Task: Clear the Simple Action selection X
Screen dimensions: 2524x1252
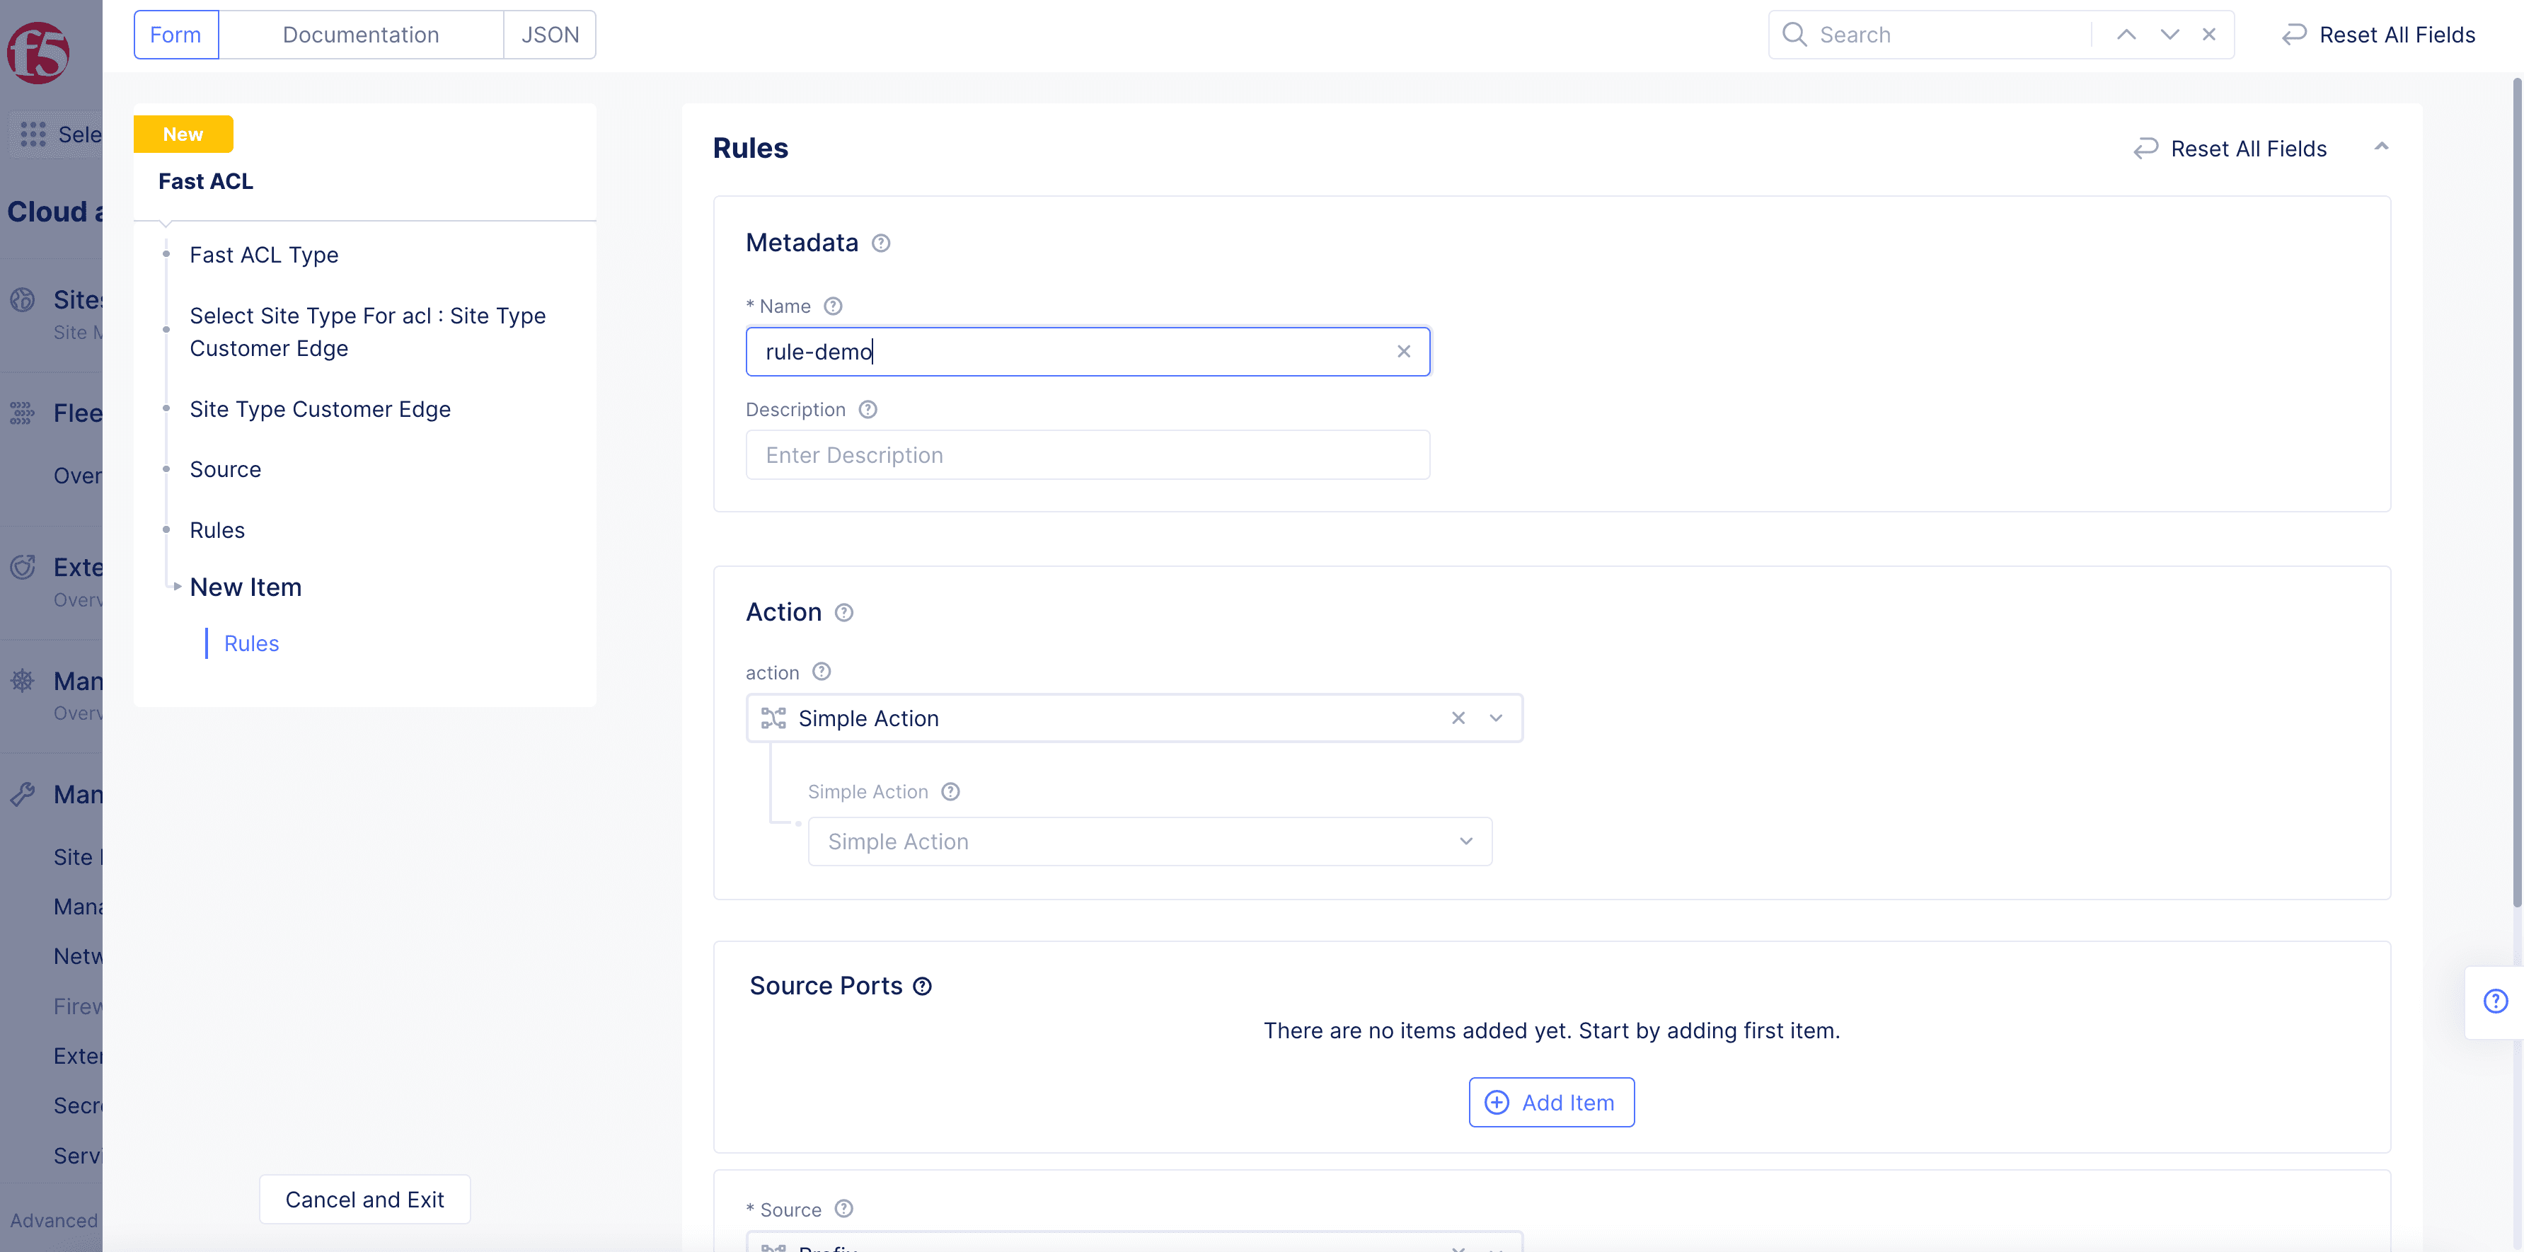Action: (x=1458, y=718)
